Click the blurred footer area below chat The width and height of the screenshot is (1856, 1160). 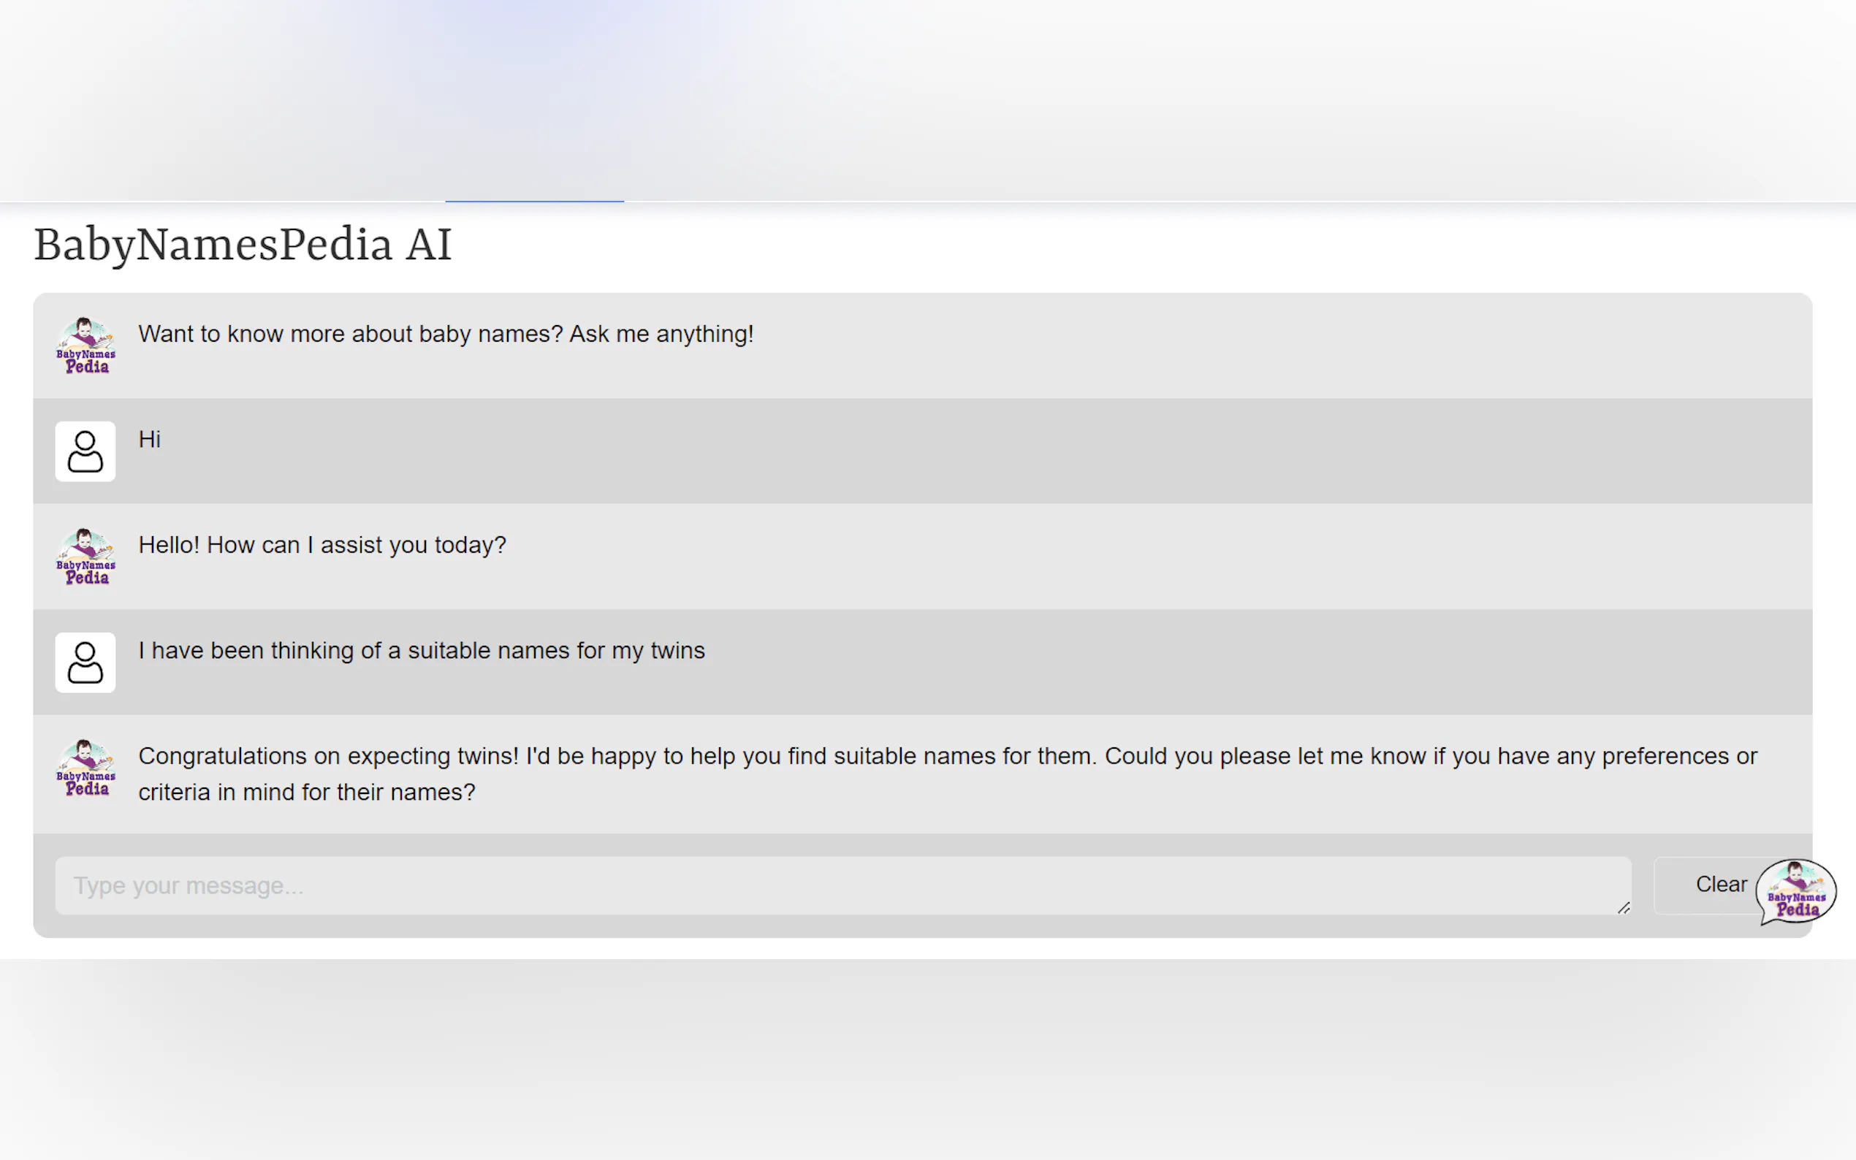(x=927, y=1058)
